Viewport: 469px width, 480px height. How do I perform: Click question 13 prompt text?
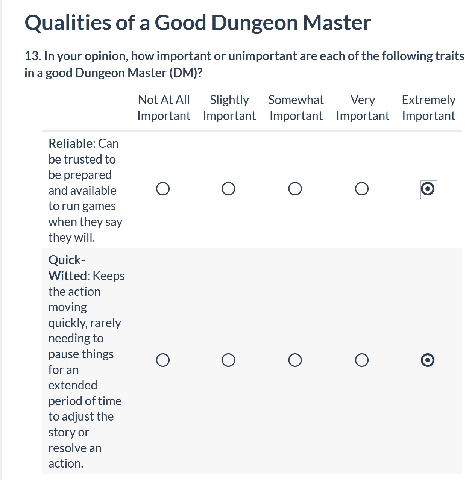(244, 64)
